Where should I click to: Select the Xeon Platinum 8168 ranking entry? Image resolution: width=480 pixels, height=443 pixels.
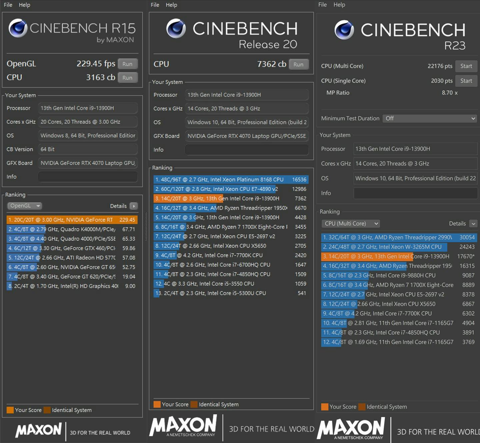231,179
